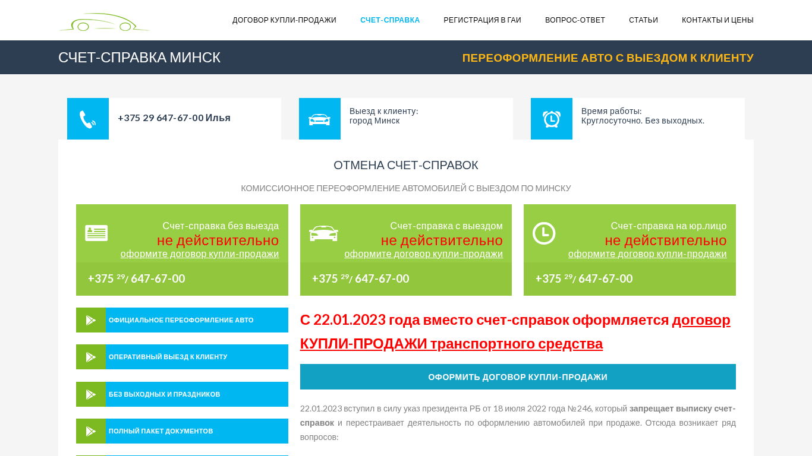Click the blue car icon tile
Screen dimensions: 812x456
click(320, 119)
